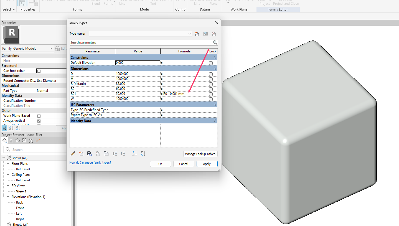Click New Parameter icon in bottom toolbar

81,154
